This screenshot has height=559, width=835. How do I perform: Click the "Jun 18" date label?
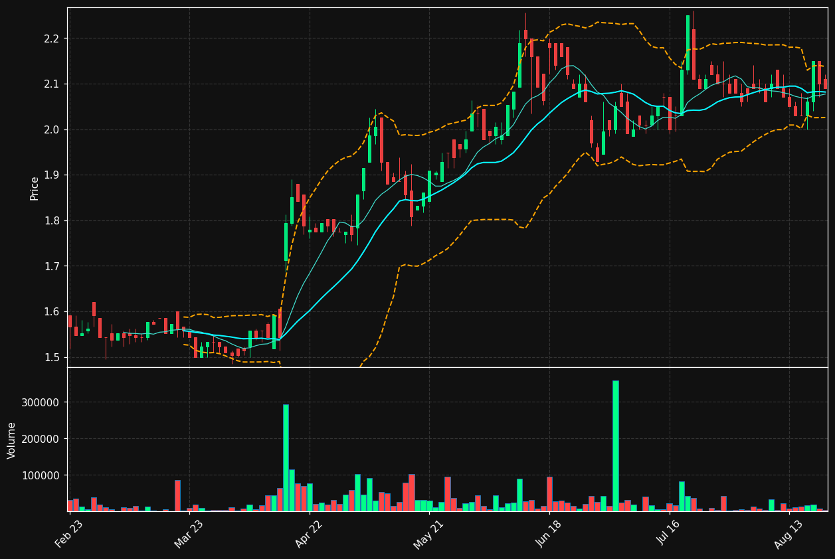point(549,534)
